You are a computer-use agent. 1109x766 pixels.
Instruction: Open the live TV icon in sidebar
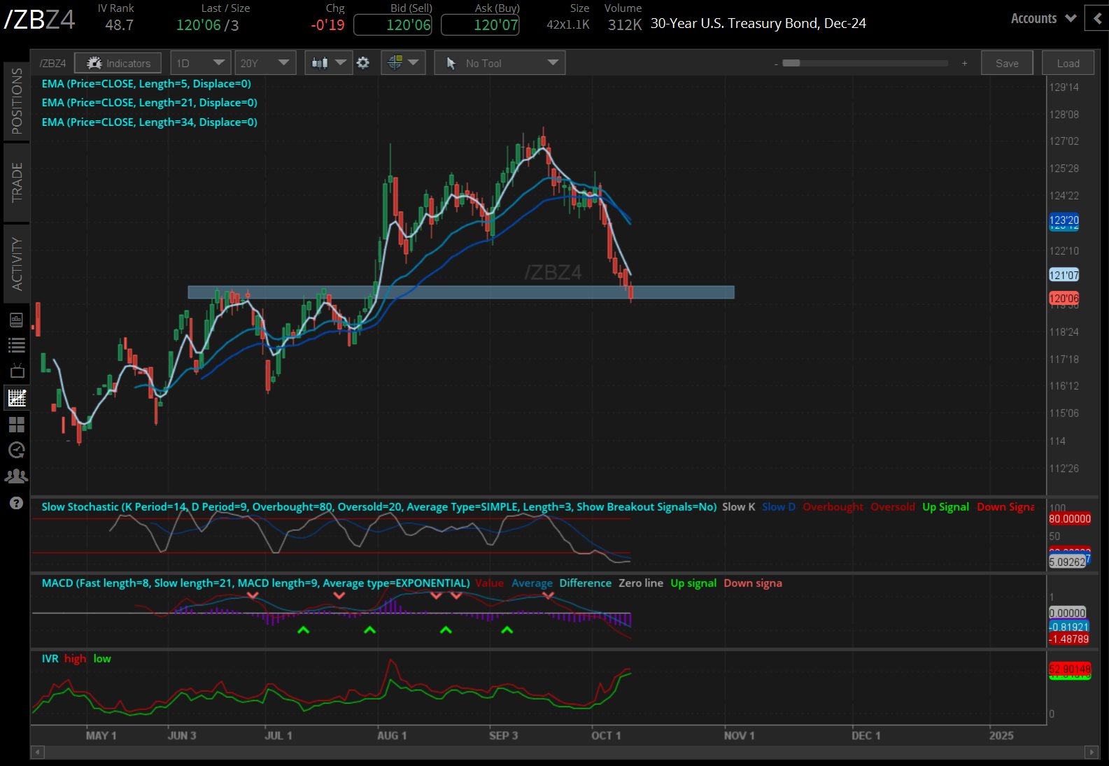(17, 371)
